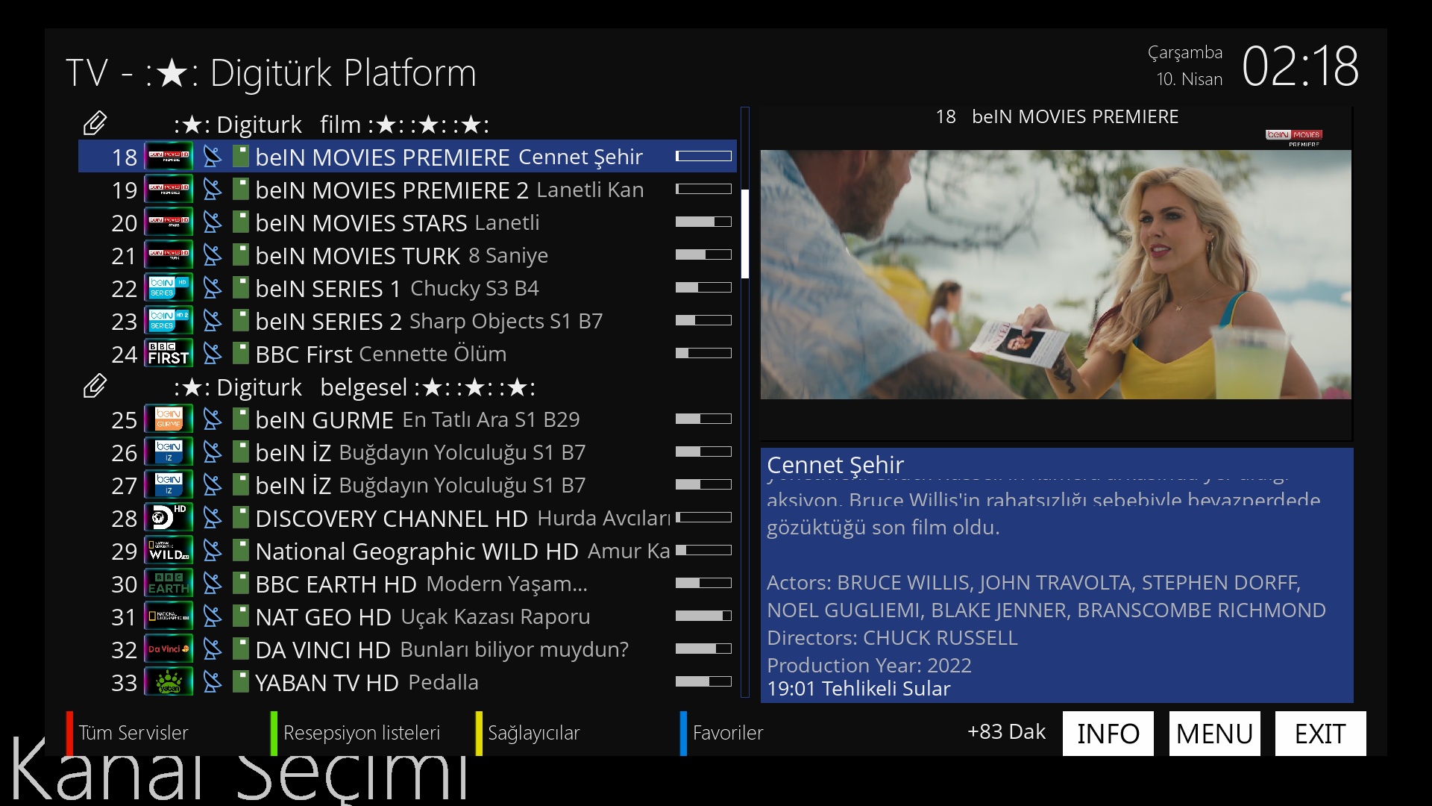Click the 02:18 clock display
Image resolution: width=1432 pixels, height=806 pixels.
1300,66
